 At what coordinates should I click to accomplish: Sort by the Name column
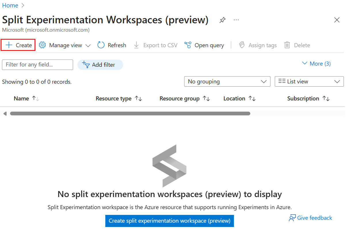(26, 98)
